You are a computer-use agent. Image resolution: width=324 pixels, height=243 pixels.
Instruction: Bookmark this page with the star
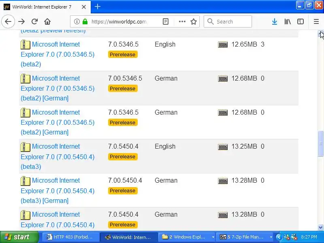(x=194, y=21)
